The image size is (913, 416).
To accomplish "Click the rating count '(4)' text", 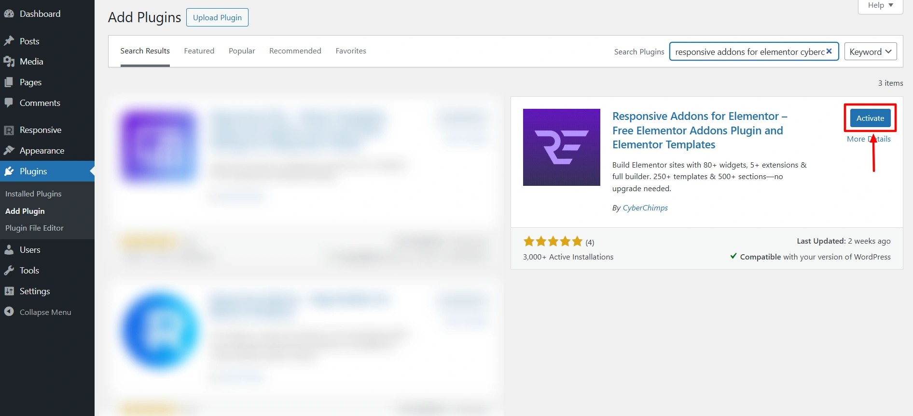I will (x=590, y=242).
